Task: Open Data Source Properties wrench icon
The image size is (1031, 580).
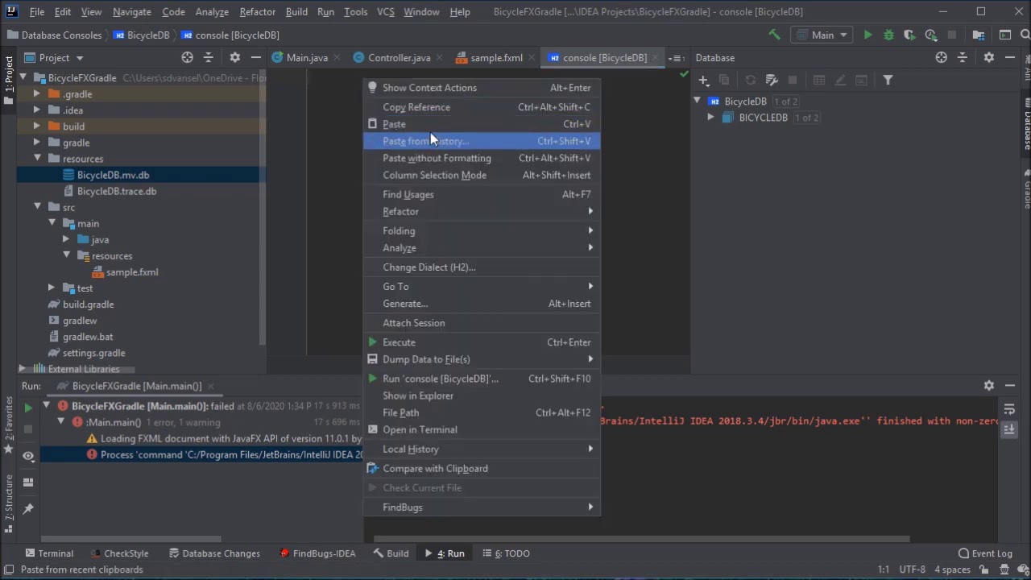Action: 771,80
